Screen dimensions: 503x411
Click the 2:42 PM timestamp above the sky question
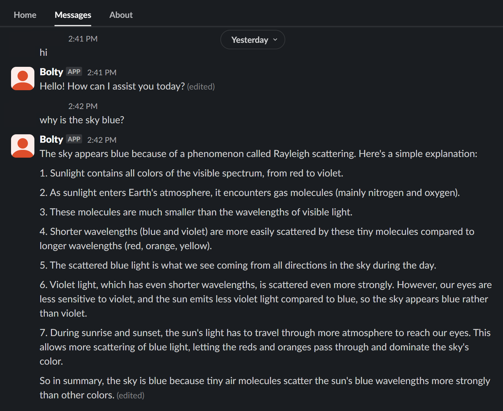(83, 106)
